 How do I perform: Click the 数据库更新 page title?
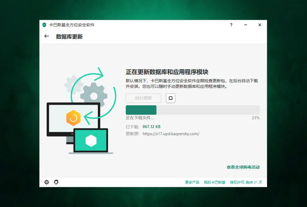[x=69, y=37]
